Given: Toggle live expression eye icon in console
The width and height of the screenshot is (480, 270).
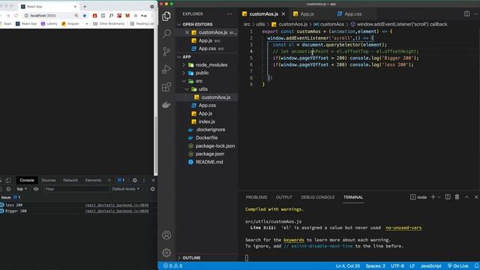Looking at the screenshot, I should (36, 189).
